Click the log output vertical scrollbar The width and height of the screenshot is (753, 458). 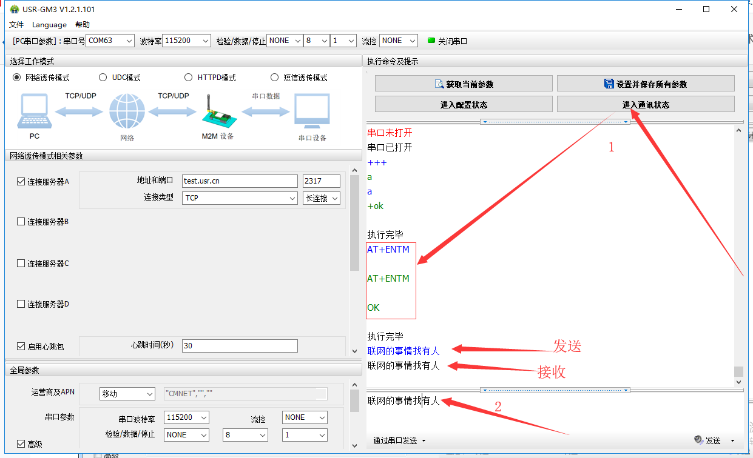point(738,254)
